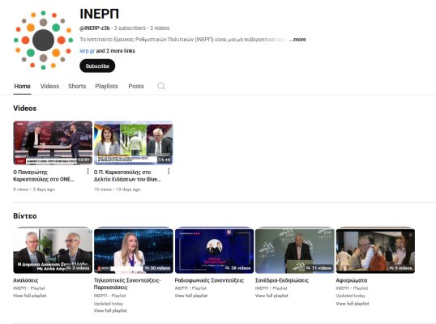The width and height of the screenshot is (436, 324).
Task: View full playlist for Τηλεοπτικές Συνεντεύξεις
Action: pos(110,311)
